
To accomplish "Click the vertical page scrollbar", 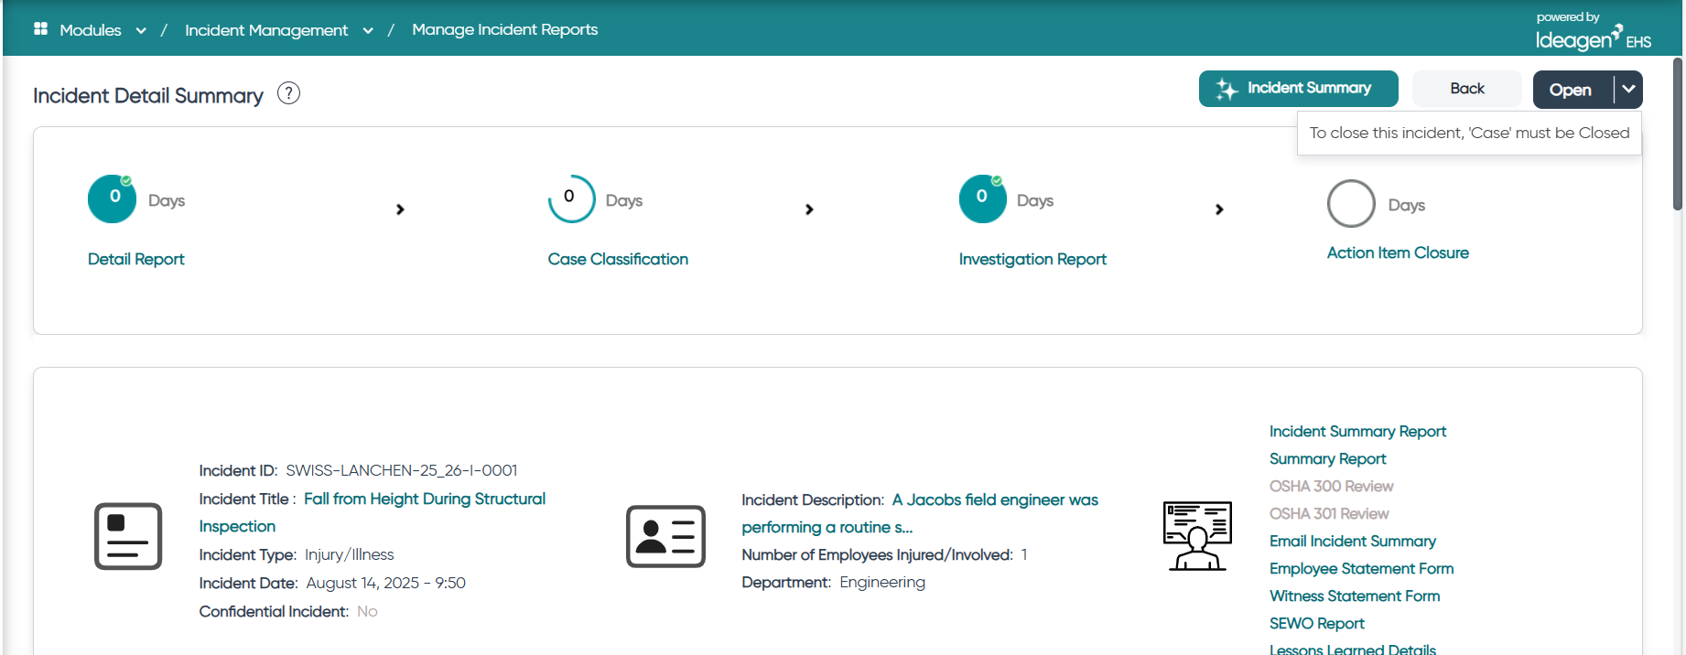I will point(1677,134).
